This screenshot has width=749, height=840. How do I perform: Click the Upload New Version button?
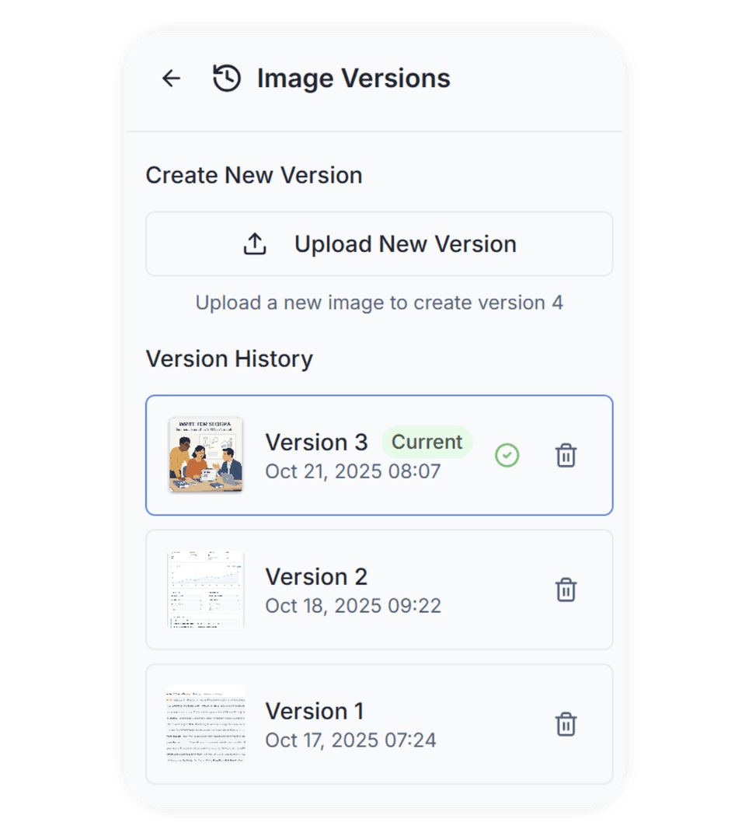click(x=379, y=244)
